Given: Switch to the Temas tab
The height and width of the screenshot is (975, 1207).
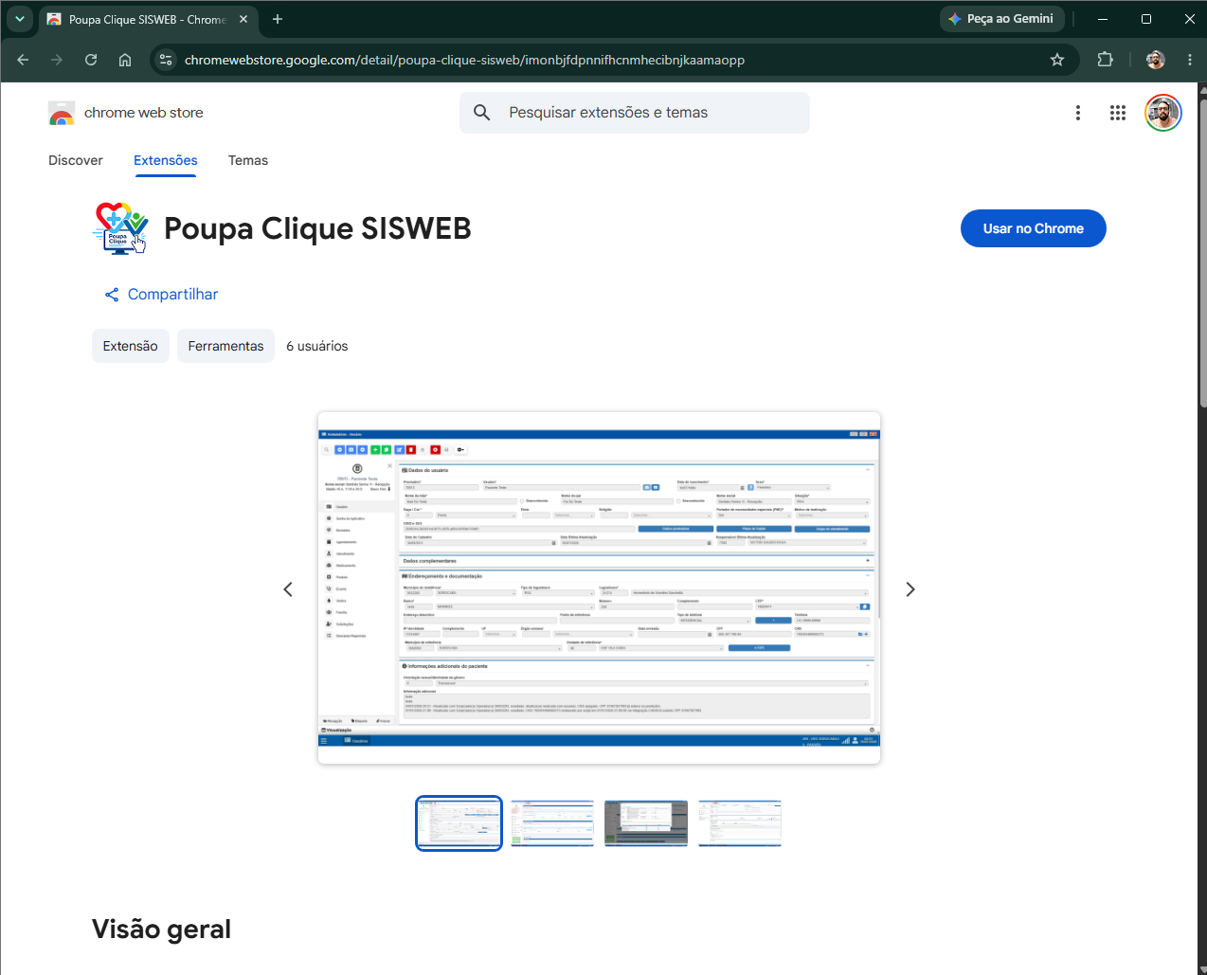Looking at the screenshot, I should (248, 160).
